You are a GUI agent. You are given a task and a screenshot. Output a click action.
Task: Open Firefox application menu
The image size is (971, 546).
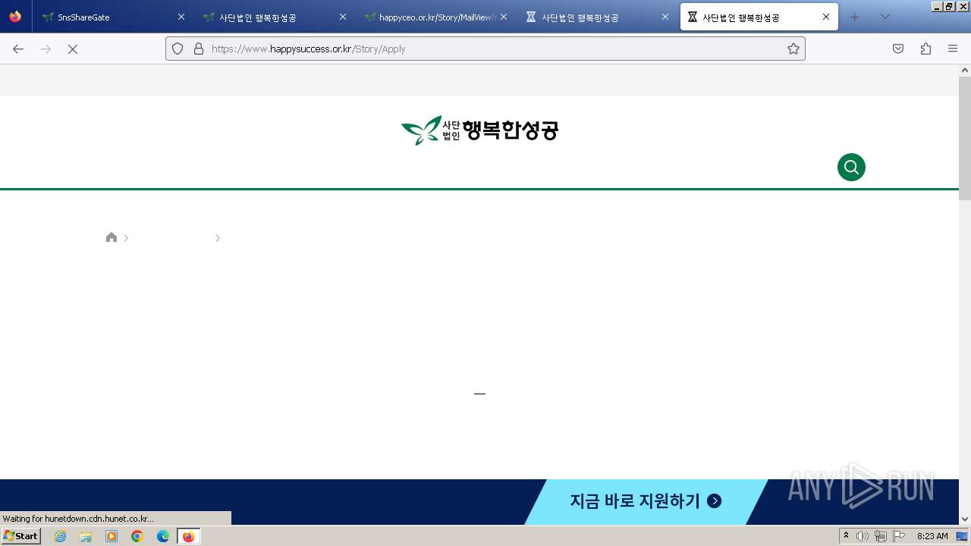(953, 49)
